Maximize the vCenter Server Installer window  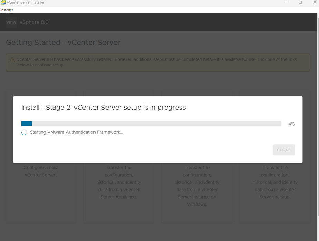[300, 2]
